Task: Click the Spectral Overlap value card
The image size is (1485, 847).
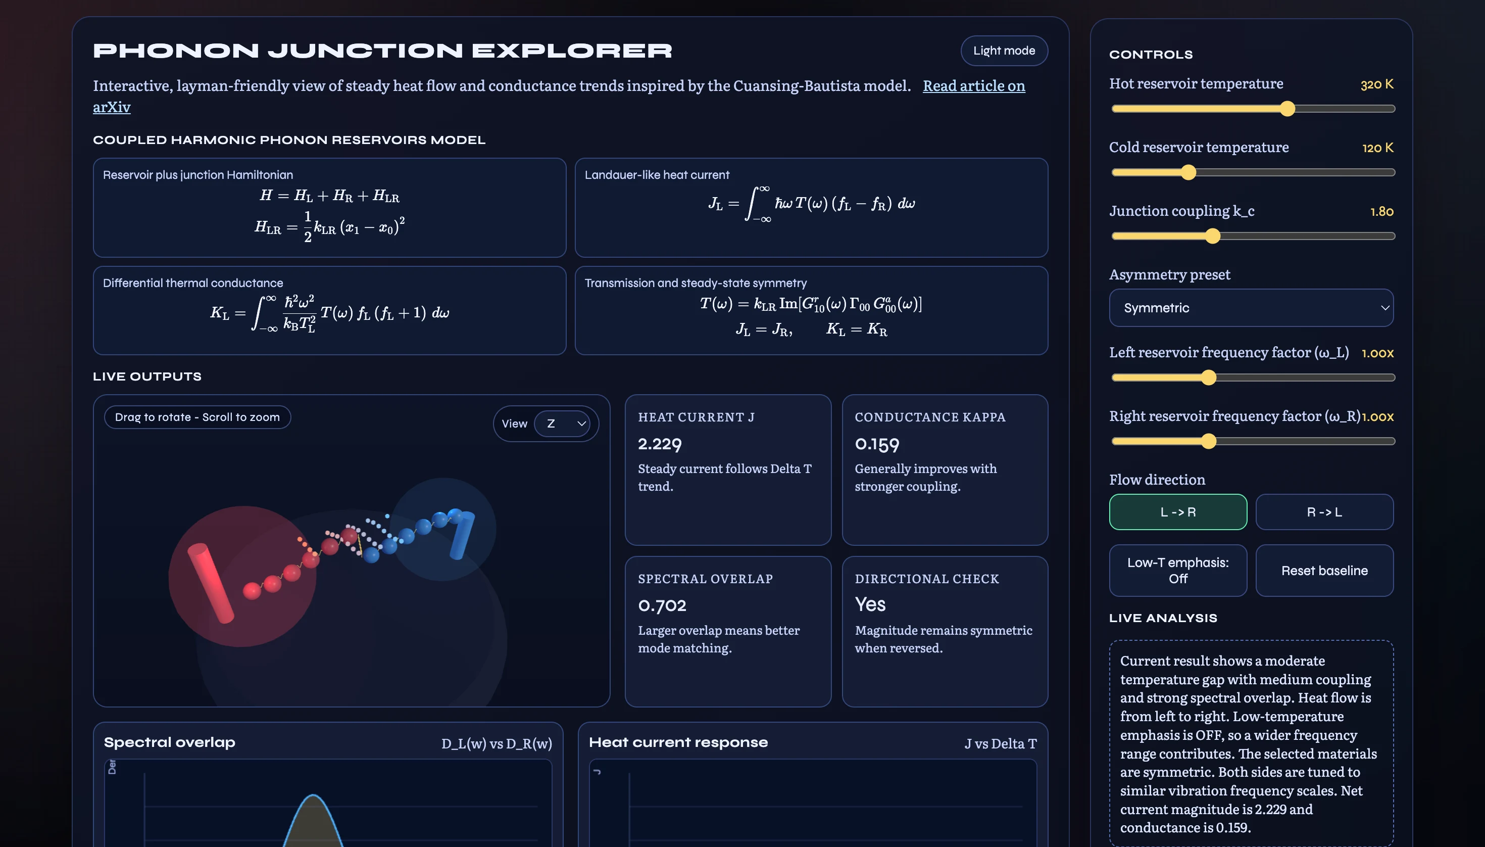Action: (x=727, y=631)
